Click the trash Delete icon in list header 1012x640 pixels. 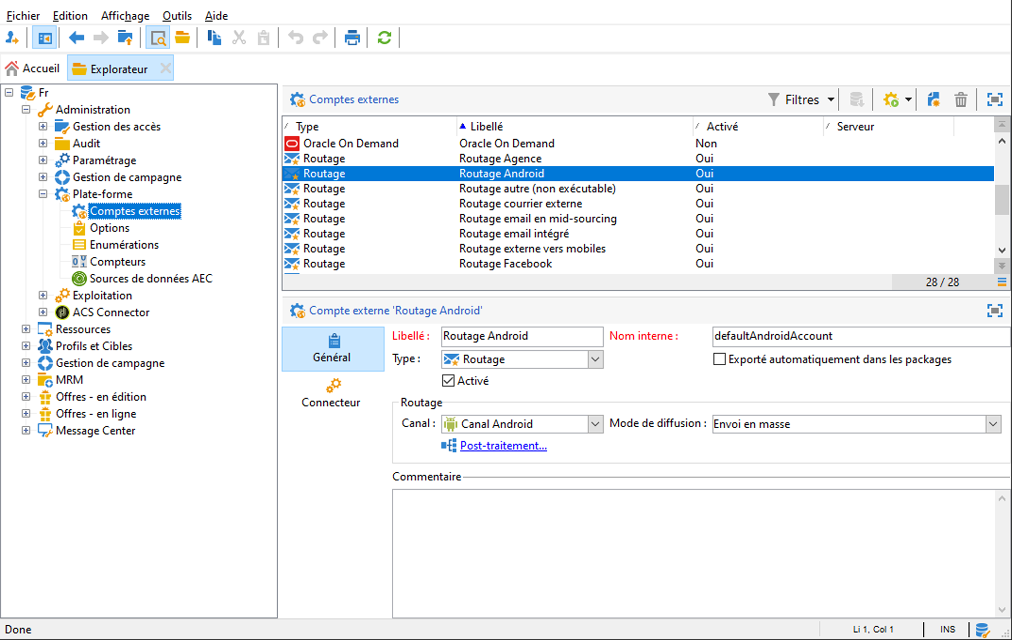click(x=960, y=100)
